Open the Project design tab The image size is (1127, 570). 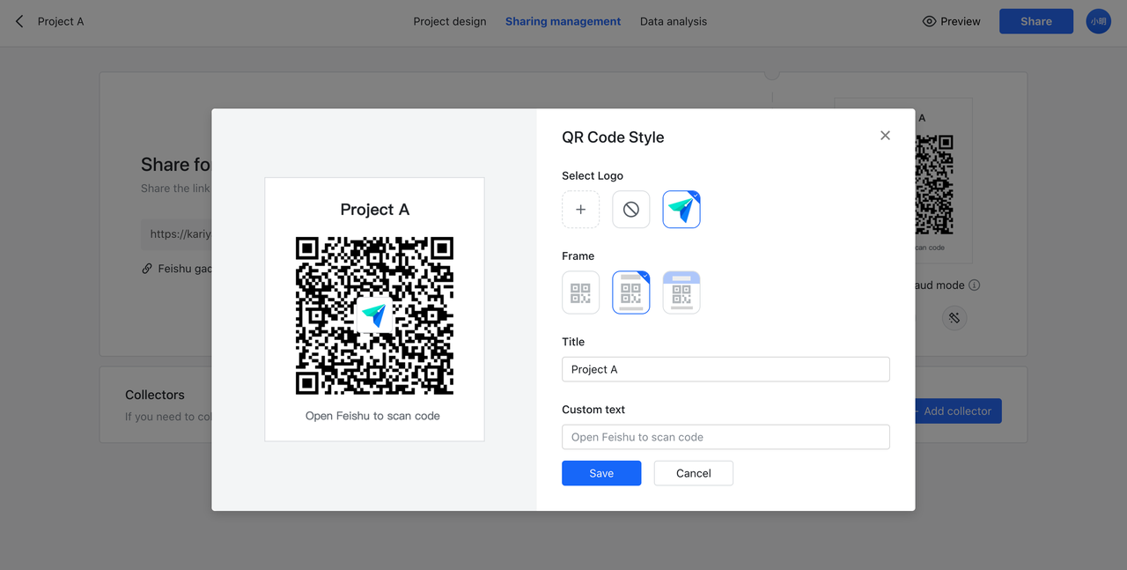(450, 21)
